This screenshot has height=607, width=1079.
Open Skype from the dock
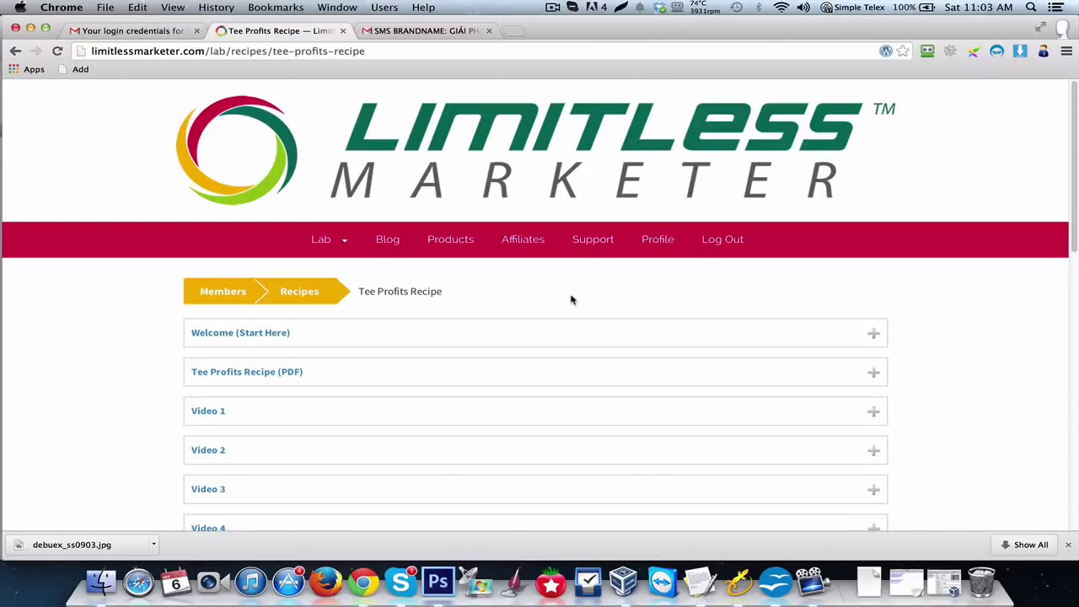pos(400,583)
